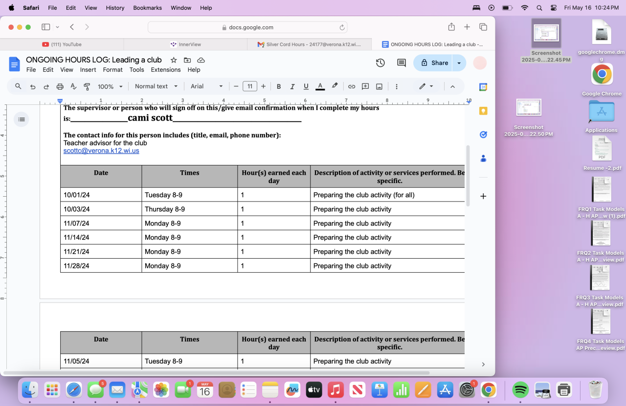Click the Share button
The height and width of the screenshot is (406, 626).
click(x=434, y=63)
